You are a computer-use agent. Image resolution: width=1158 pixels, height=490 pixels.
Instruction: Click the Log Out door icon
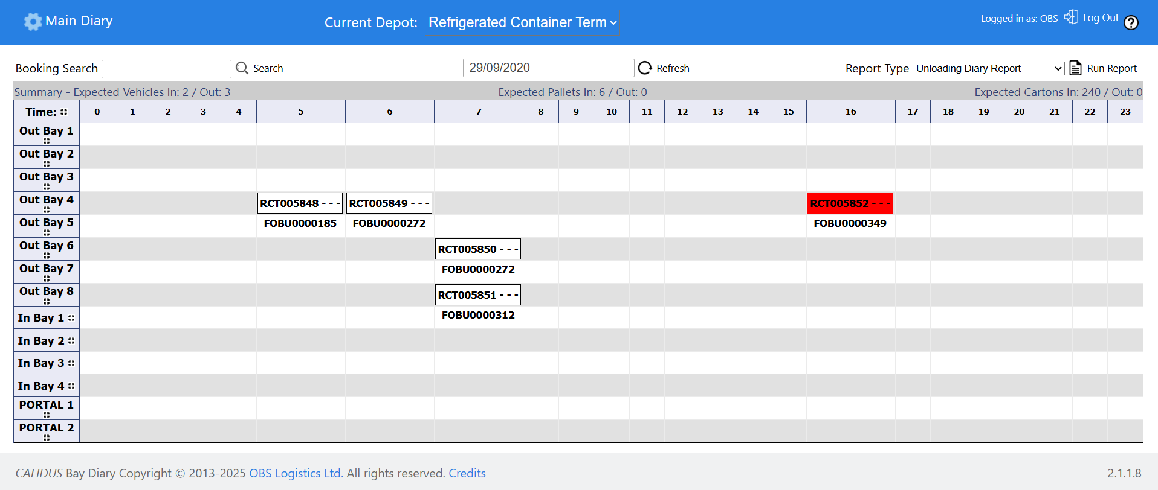[1071, 17]
